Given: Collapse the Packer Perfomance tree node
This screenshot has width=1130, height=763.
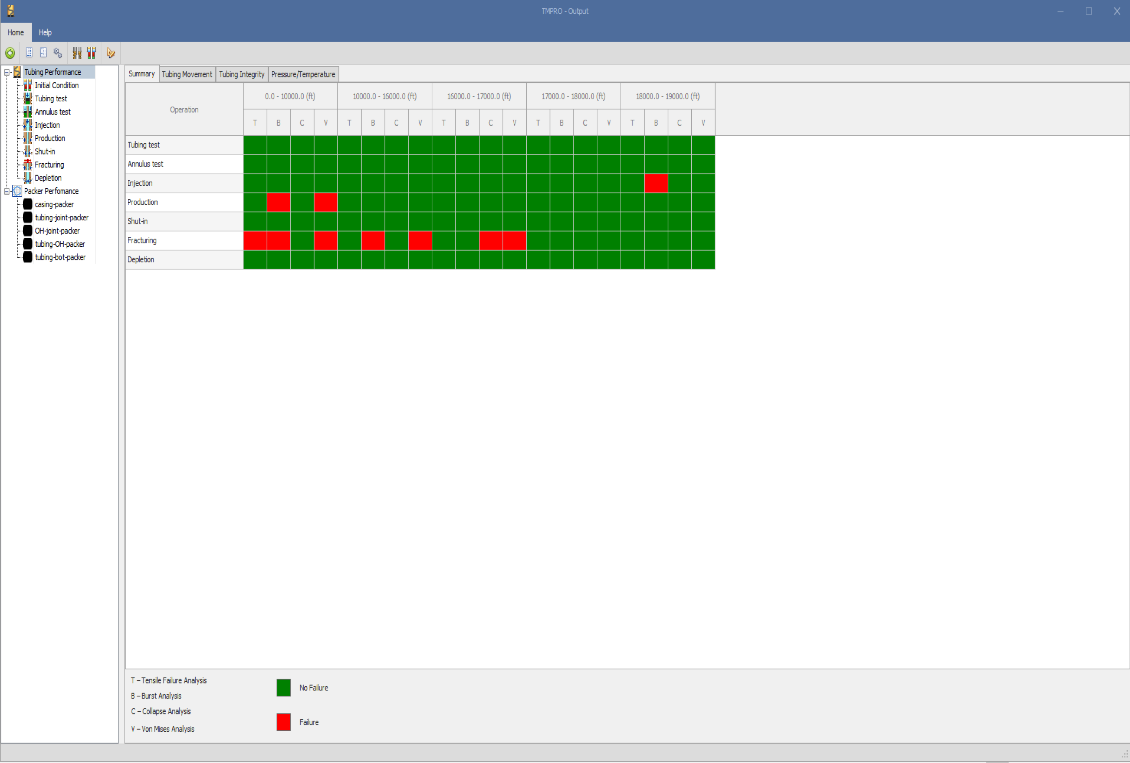Looking at the screenshot, I should click(7, 191).
